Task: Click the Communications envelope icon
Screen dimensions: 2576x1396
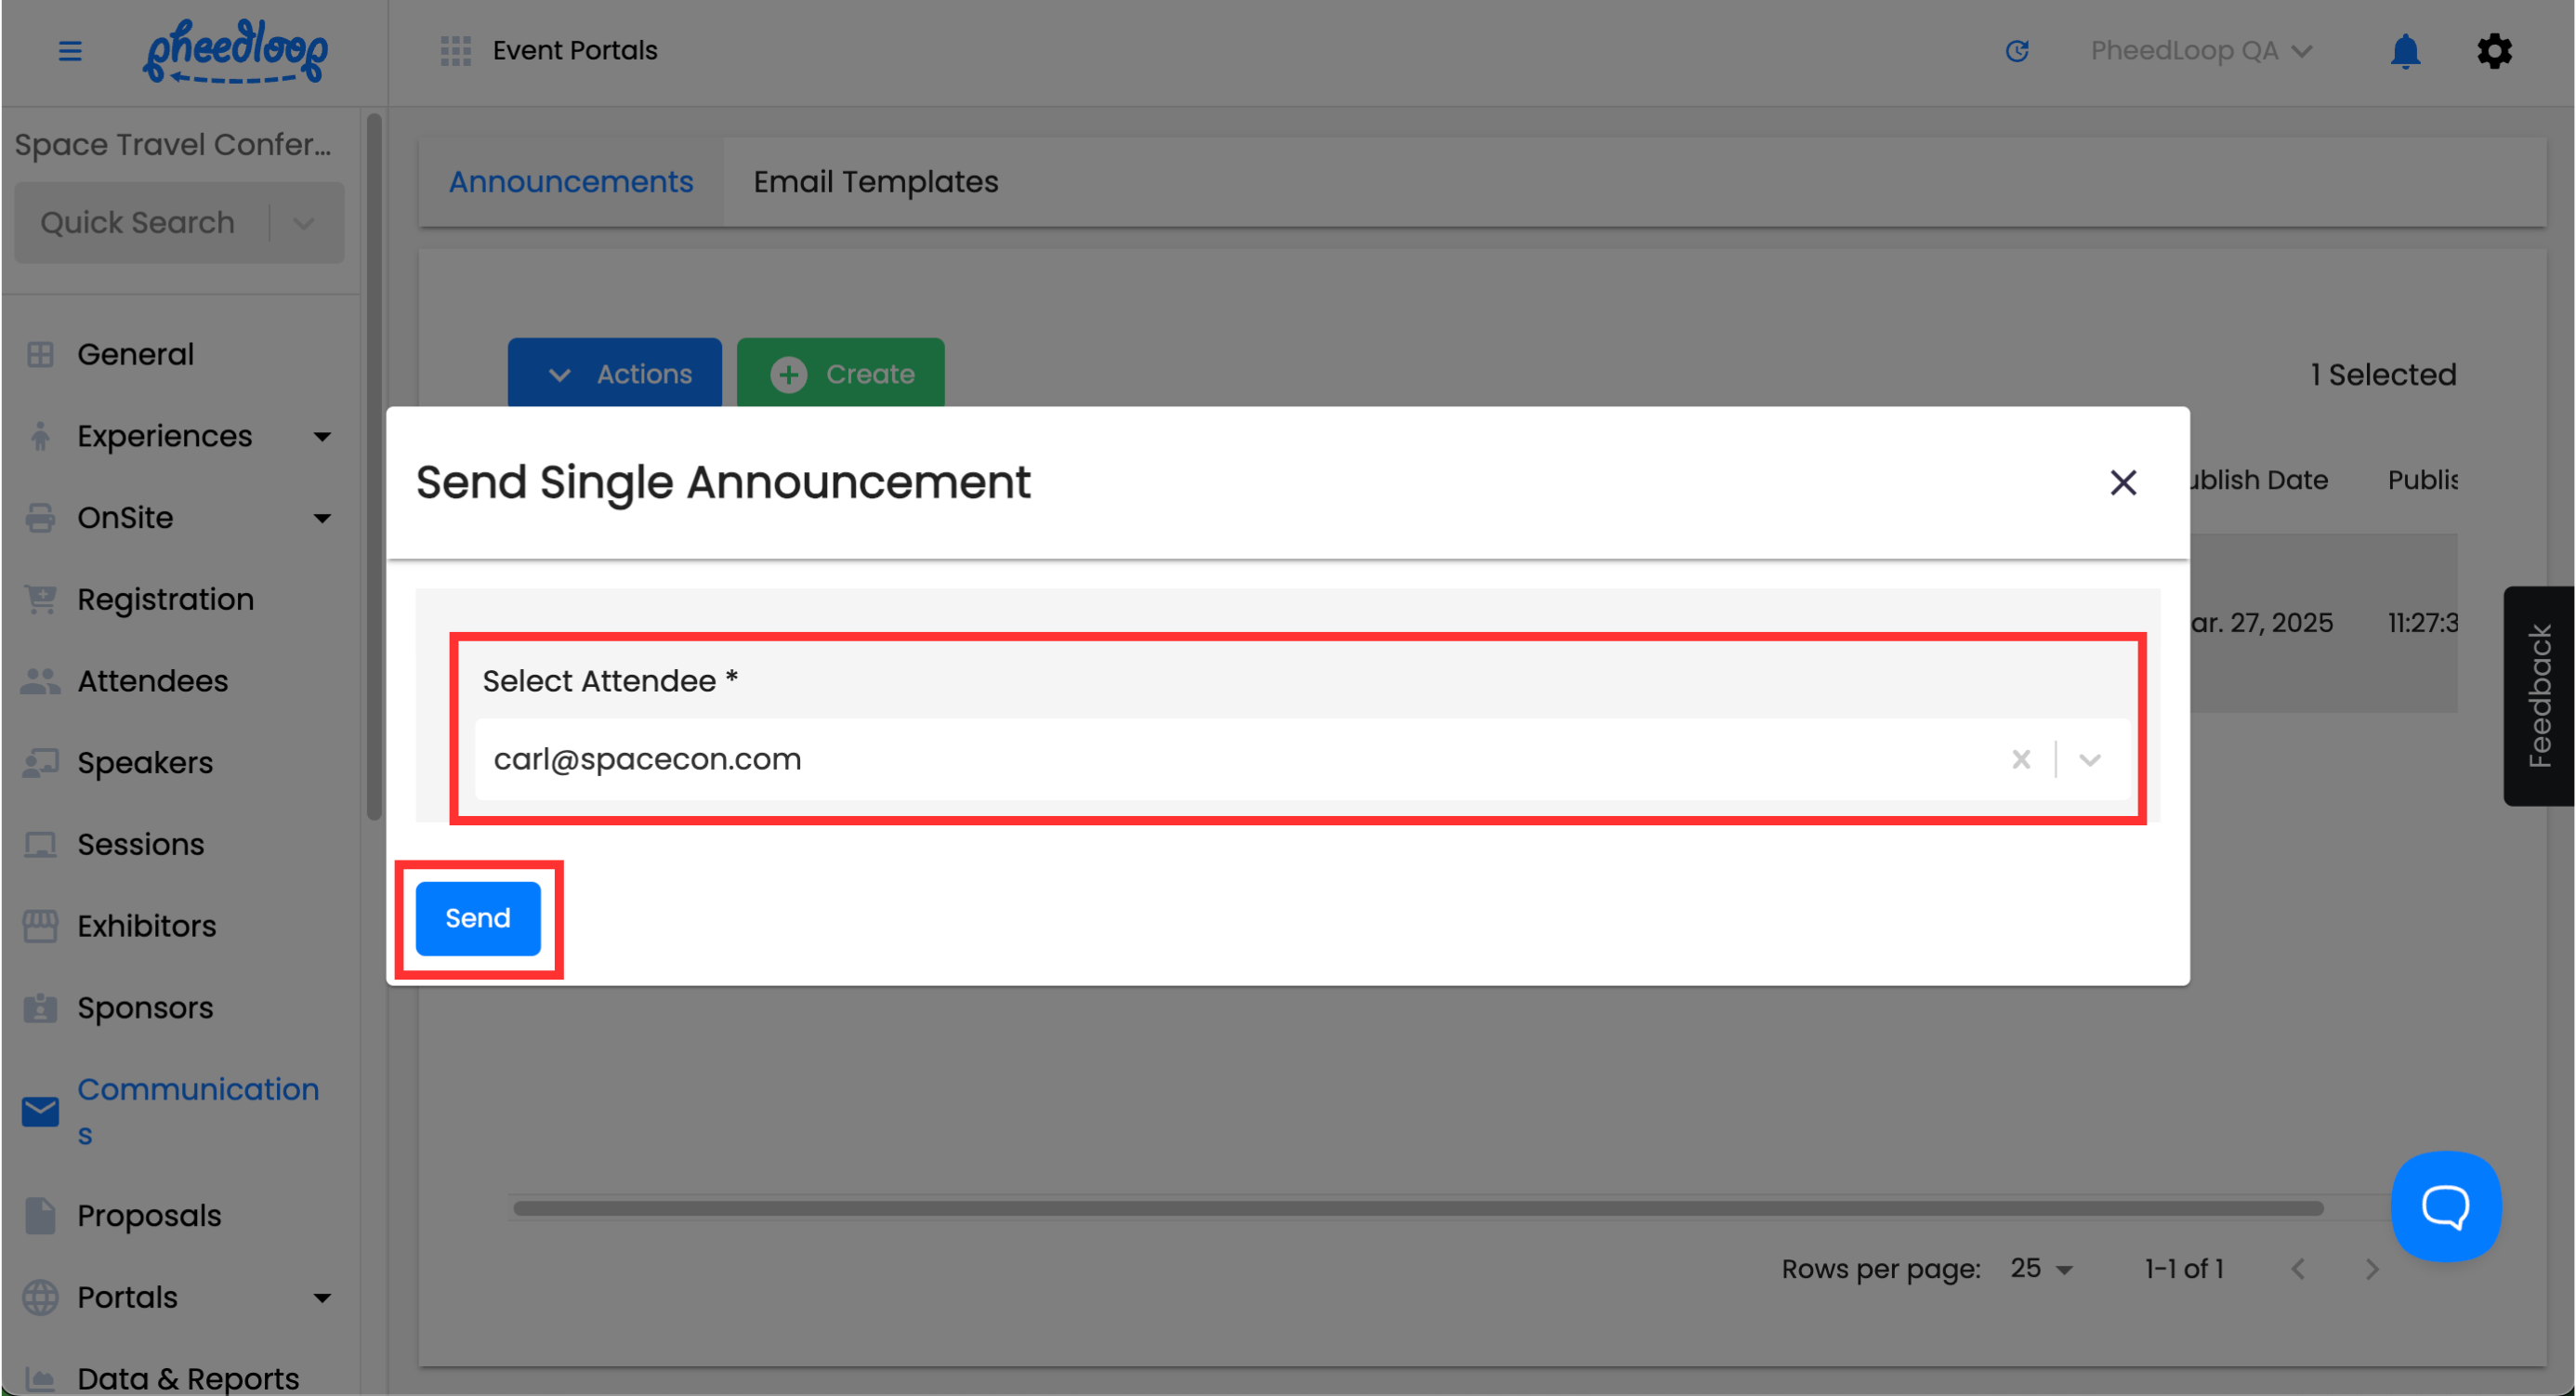Action: point(40,1111)
